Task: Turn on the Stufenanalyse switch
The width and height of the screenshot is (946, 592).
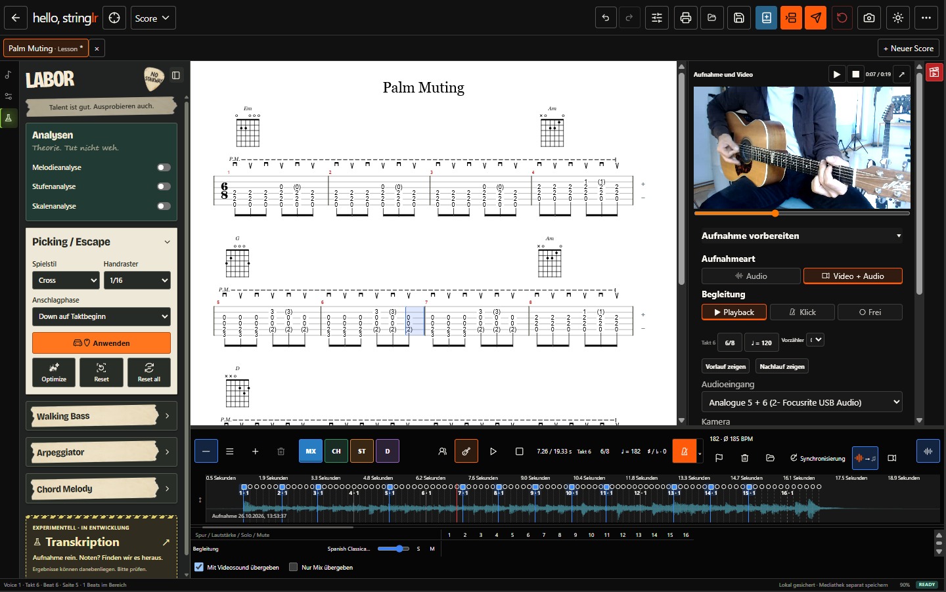Action: (x=164, y=186)
